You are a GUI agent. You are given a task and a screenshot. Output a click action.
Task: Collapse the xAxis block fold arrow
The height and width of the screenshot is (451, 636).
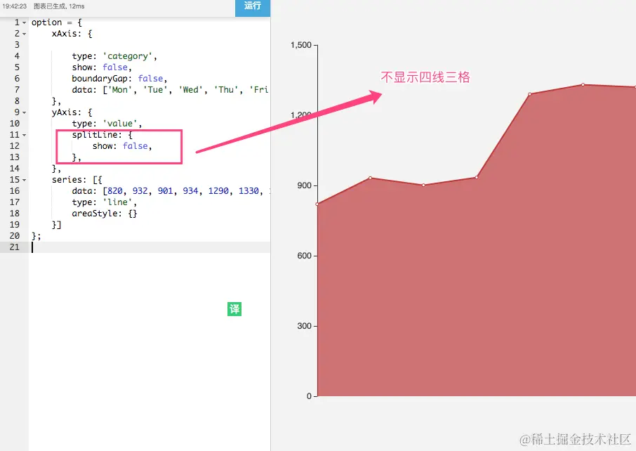(x=25, y=34)
